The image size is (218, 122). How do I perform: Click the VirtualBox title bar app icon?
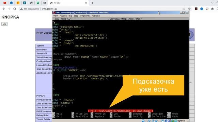coord(54,13)
